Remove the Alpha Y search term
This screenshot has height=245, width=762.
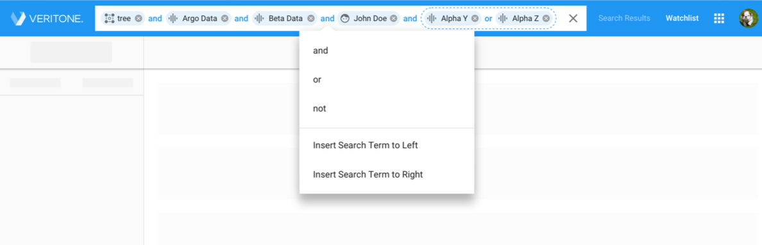tap(475, 19)
